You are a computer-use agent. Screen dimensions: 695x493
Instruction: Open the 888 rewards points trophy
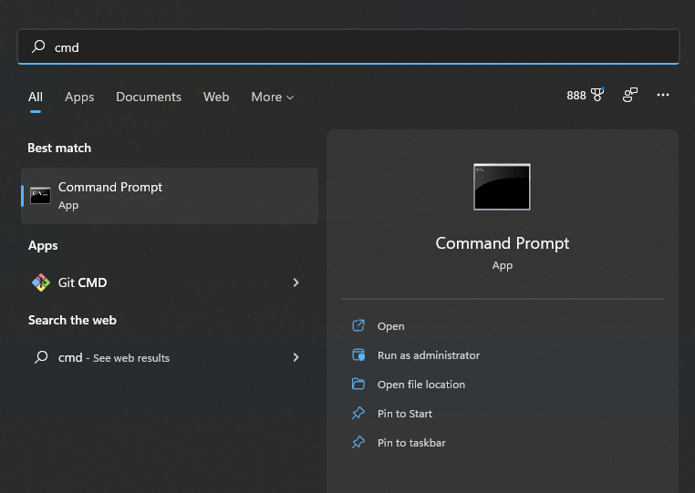pos(585,95)
